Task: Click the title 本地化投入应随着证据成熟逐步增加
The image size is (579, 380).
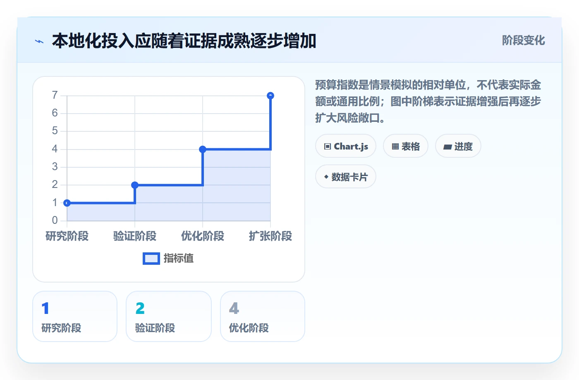Action: [184, 41]
